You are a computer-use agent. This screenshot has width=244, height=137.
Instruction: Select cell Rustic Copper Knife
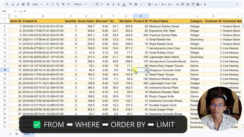pyautogui.click(x=169, y=96)
